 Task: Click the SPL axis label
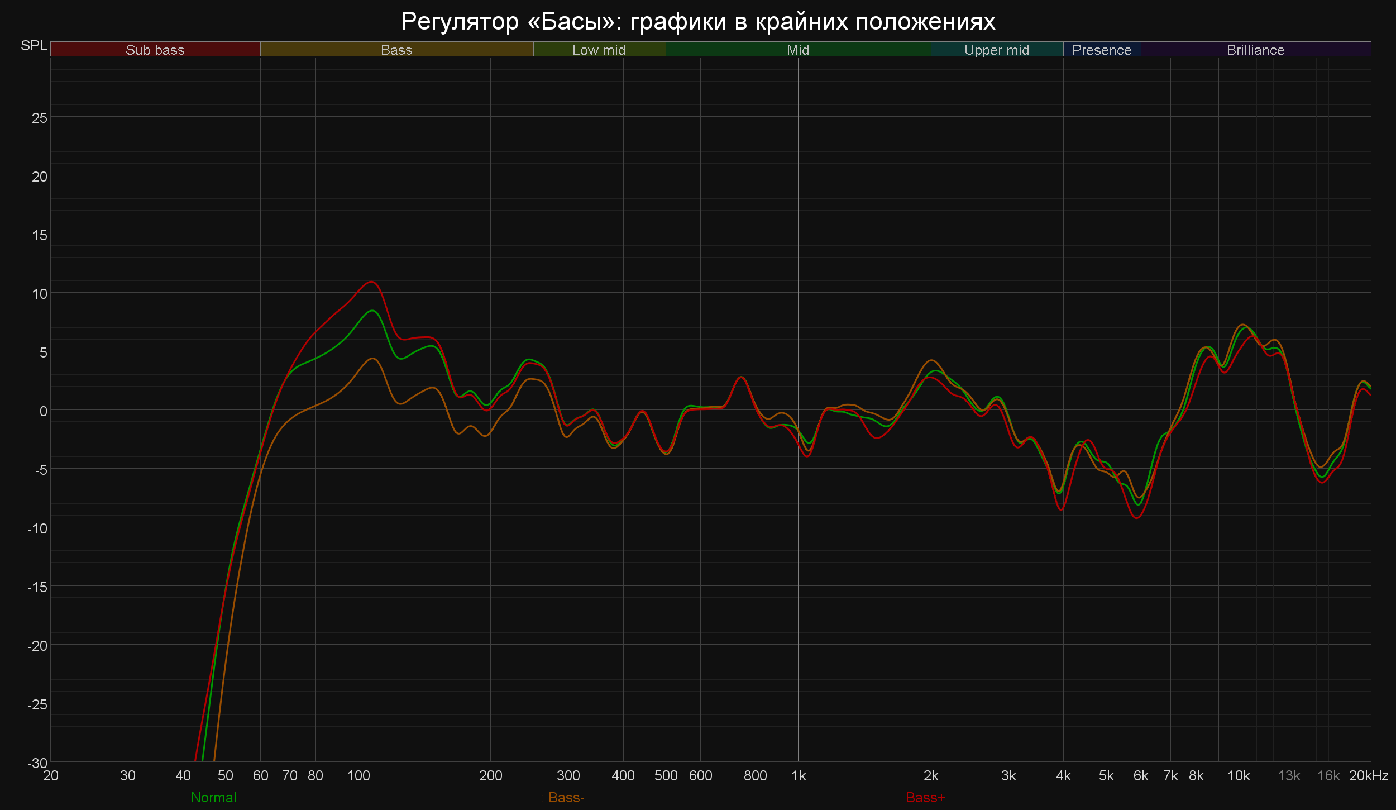click(34, 46)
